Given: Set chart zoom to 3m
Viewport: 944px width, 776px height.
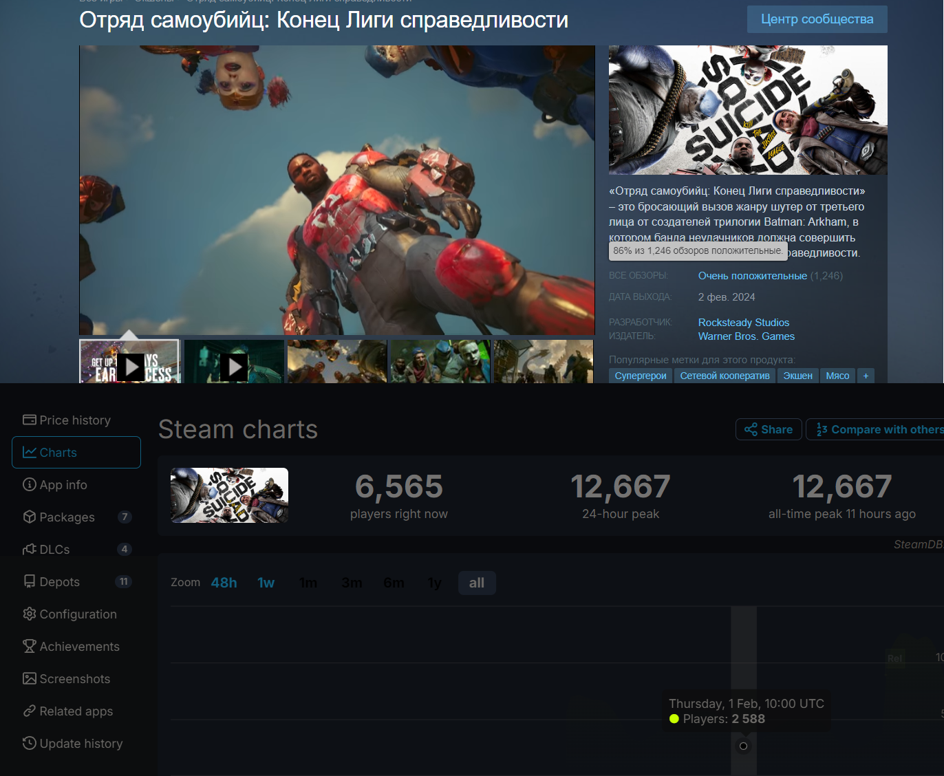Looking at the screenshot, I should (352, 583).
